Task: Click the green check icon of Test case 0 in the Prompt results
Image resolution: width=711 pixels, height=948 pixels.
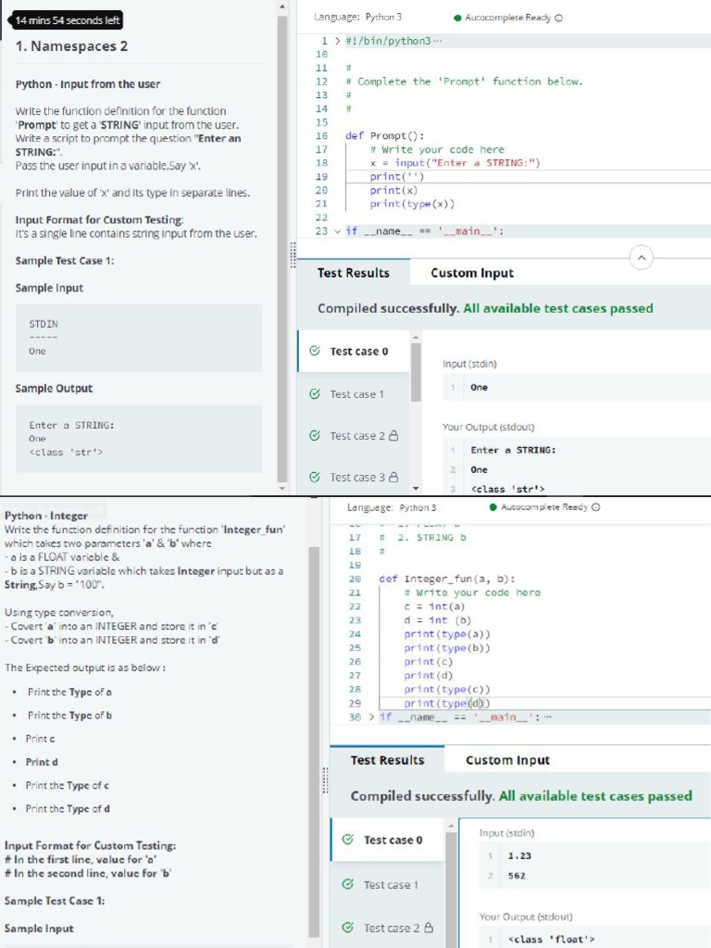Action: click(316, 352)
